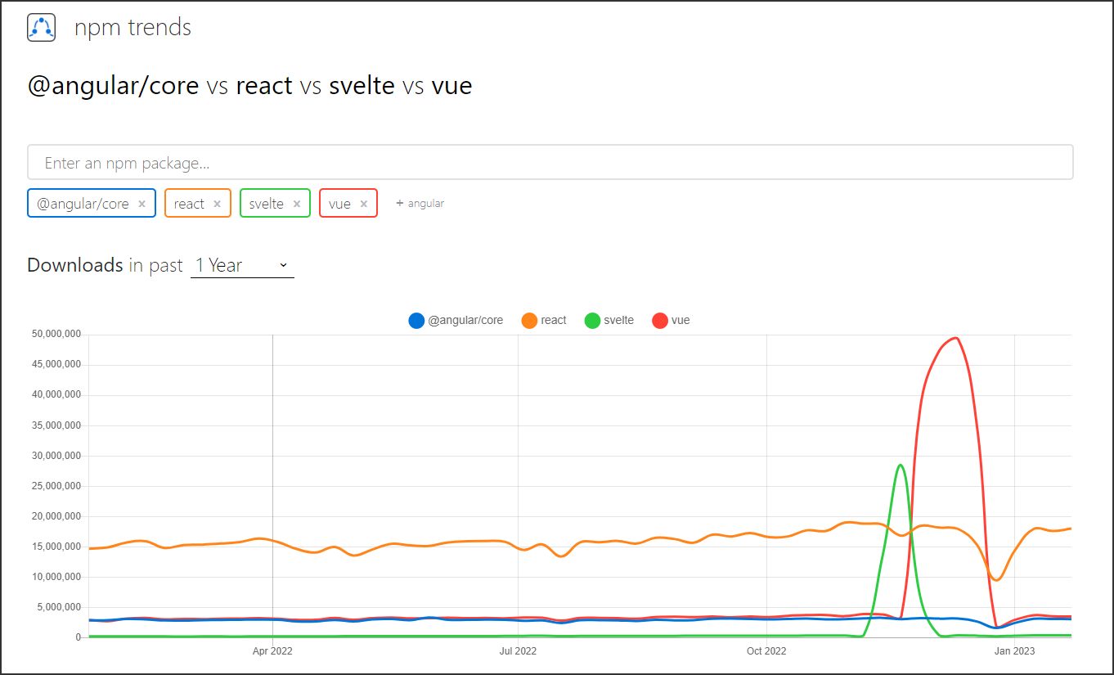Focus the 'Enter an npm package' search field
Screen dimensions: 1114x675
[550, 162]
